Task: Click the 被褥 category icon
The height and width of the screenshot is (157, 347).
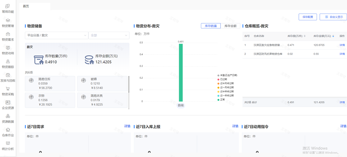Action: pos(83,80)
